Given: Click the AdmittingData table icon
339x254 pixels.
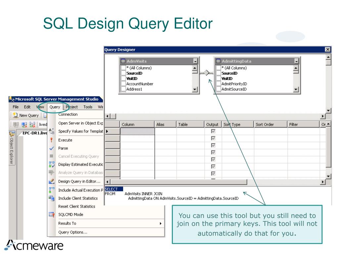Looking at the screenshot, I should point(218,61).
